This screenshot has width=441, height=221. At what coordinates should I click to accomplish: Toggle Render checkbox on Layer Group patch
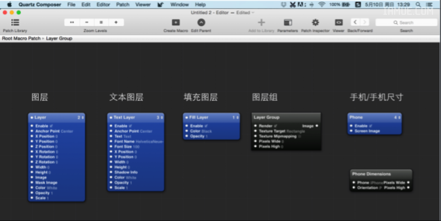pyautogui.click(x=275, y=126)
